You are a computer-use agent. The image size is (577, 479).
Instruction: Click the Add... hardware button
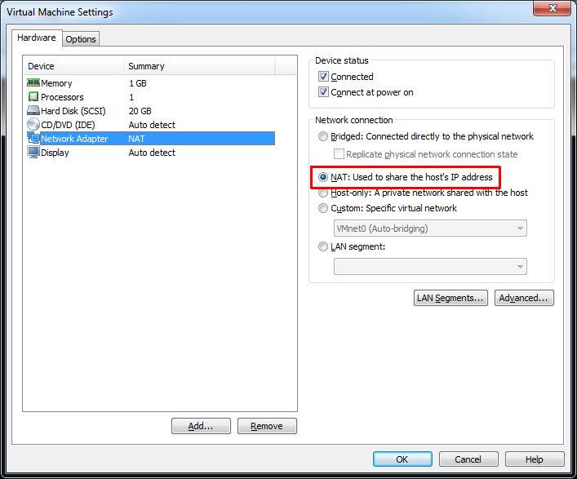(201, 426)
